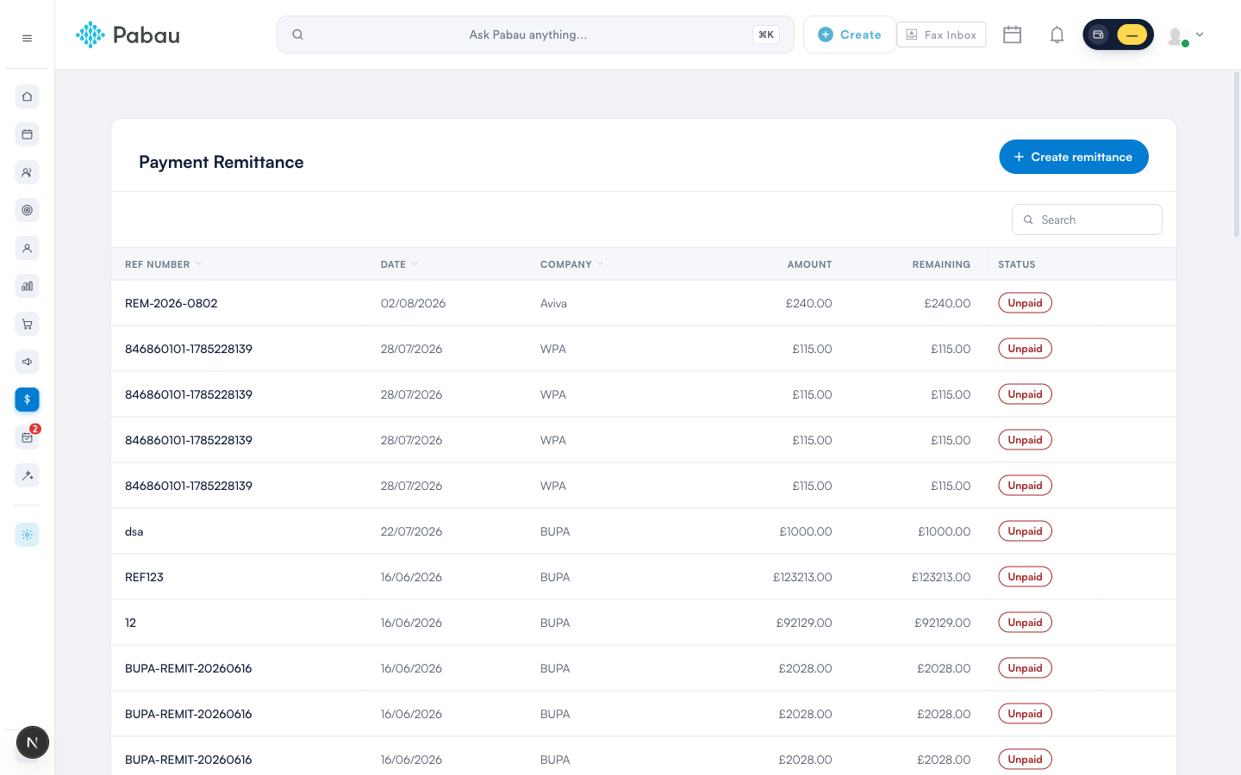This screenshot has width=1241, height=775.
Task: Open the notifications bell
Action: 1057,34
